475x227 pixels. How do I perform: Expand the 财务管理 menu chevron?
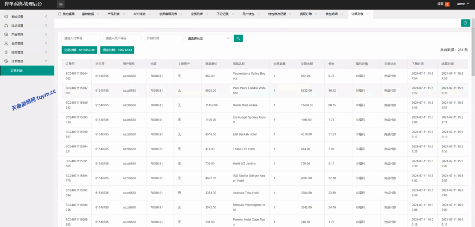pyautogui.click(x=46, y=52)
